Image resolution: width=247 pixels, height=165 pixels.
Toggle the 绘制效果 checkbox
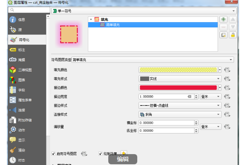(x=100, y=154)
